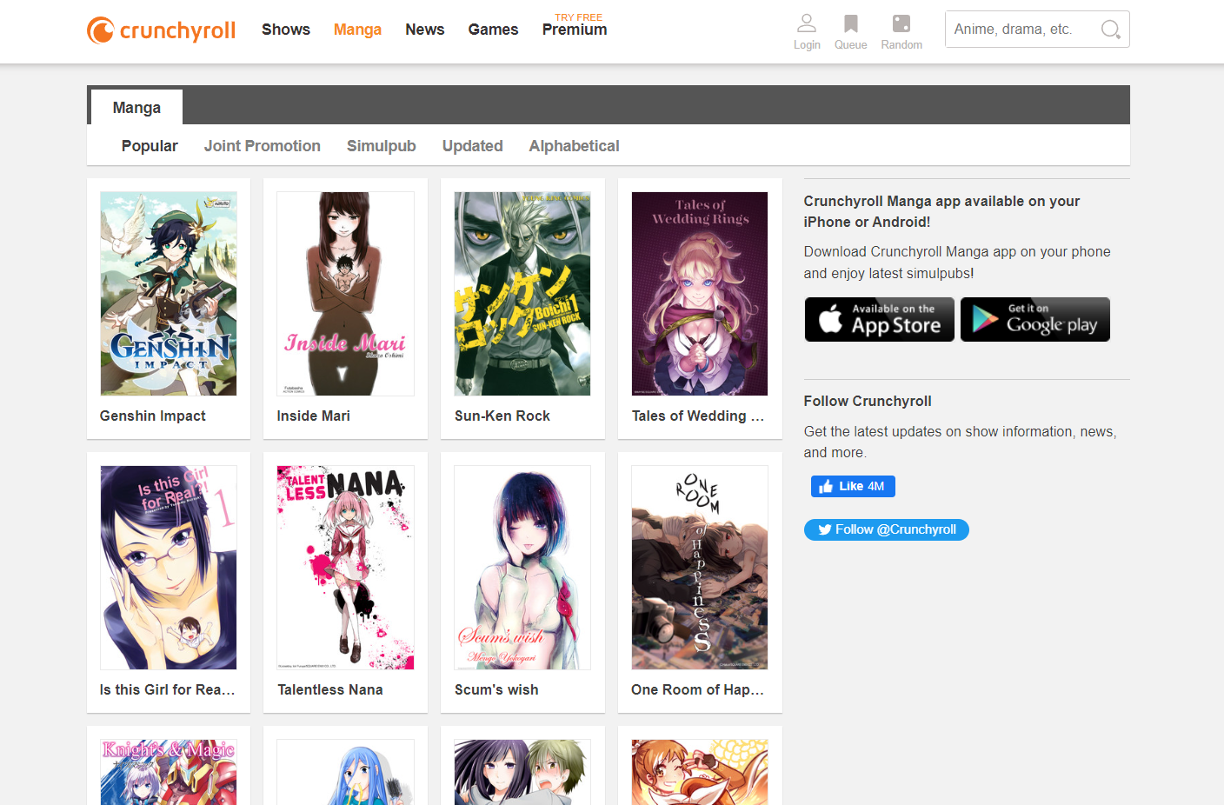
Task: Click Follow @Crunchyroll Twitter button
Action: tap(886, 529)
